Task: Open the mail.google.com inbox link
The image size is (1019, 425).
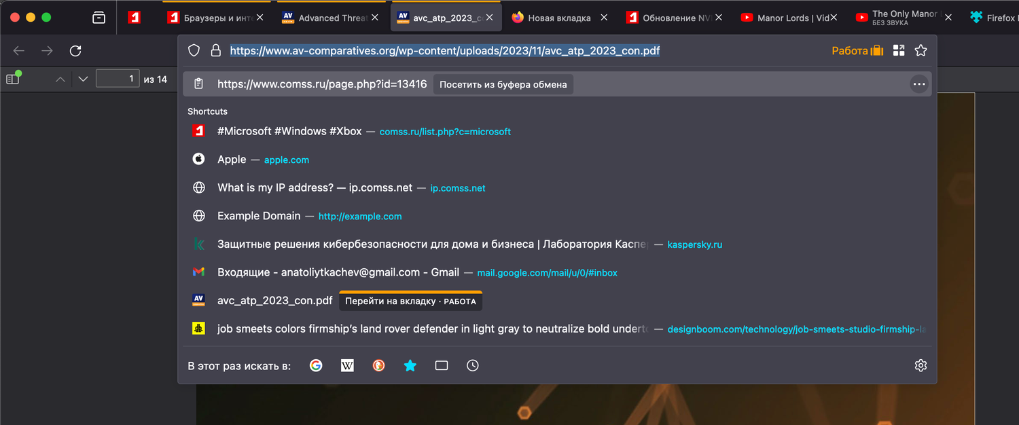Action: pos(547,273)
